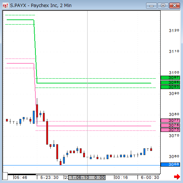Click the pink 3075 price label
183x183 pixels.
[x=170, y=125]
